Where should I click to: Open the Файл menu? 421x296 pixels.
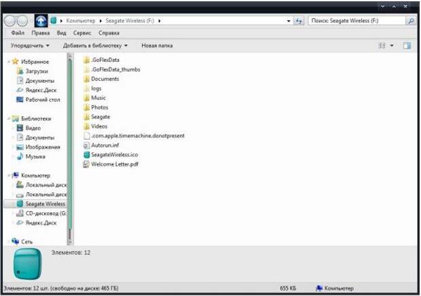18,33
